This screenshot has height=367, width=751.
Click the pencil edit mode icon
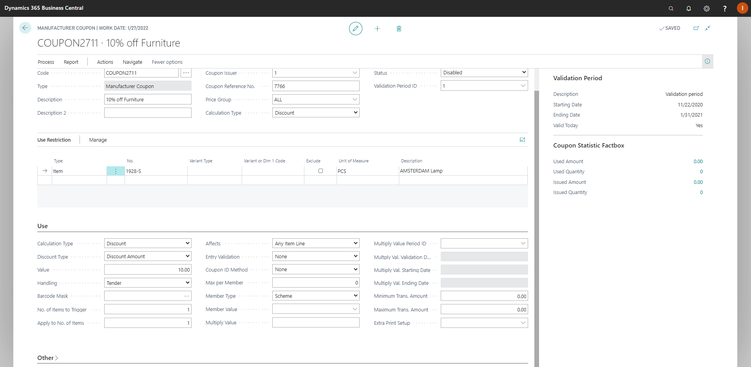[x=355, y=29]
